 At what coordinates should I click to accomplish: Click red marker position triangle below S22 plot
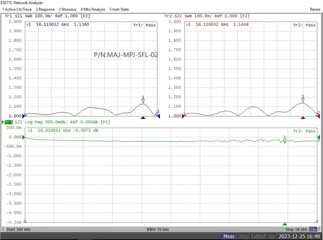click(x=303, y=118)
